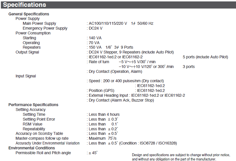Click the Environmental Conditions section heading
Screen dimensions: 236x161
tap(31, 148)
